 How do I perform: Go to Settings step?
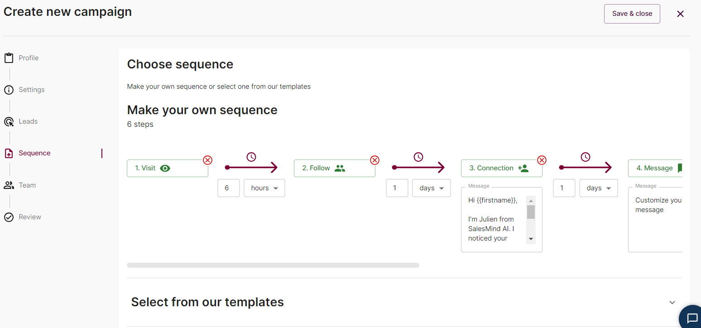[32, 90]
